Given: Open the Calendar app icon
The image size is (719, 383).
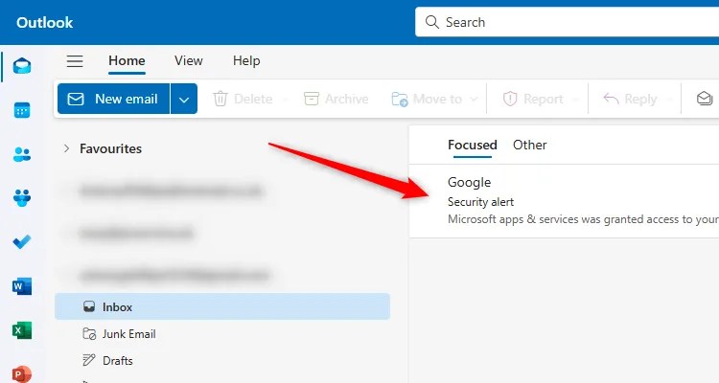Looking at the screenshot, I should click(x=22, y=110).
